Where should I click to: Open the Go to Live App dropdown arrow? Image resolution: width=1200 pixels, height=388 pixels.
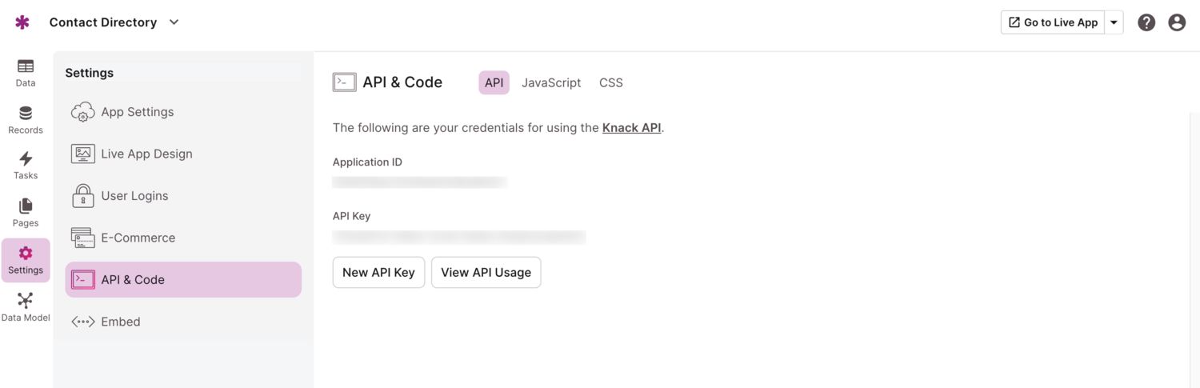[1114, 22]
